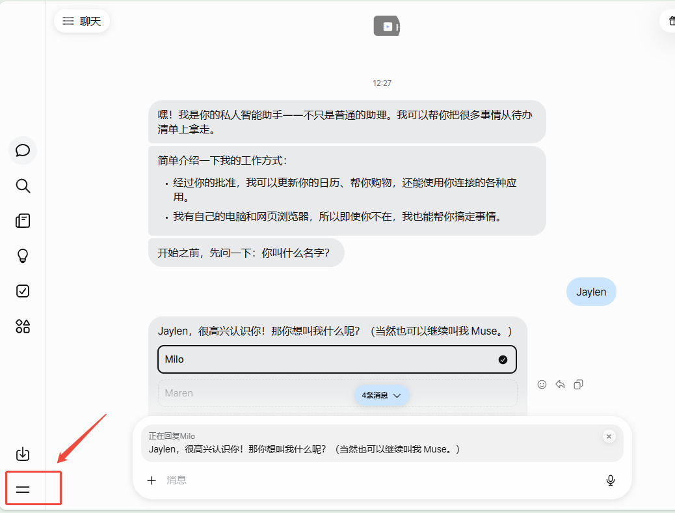Click the plus attachment icon in composer
This screenshot has height=513, width=675.
click(x=152, y=480)
